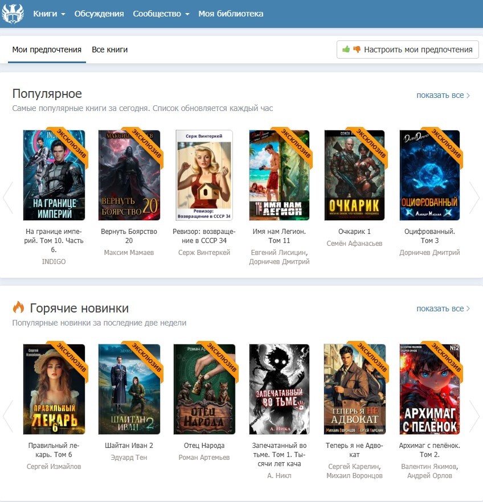Click title Запечатанный во тьме. Том 1
483x502 pixels.
[x=279, y=454]
